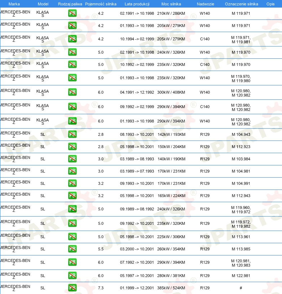Select the M 119.971, M 119.981 engine code cell
The width and height of the screenshot is (282, 294).
click(241, 40)
